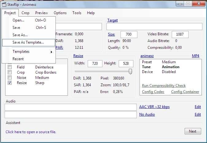
Task: Click the StaxRip clapperboard title bar icon
Action: pos(4,4)
